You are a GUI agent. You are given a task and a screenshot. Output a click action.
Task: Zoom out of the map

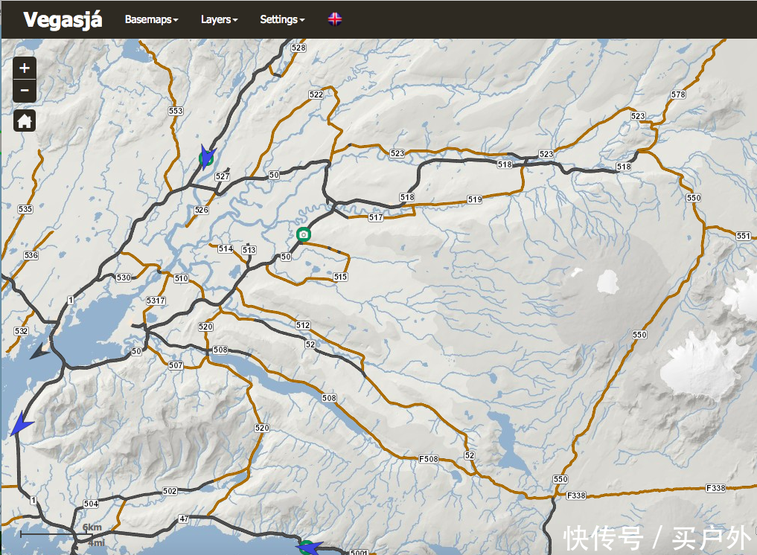[25, 91]
